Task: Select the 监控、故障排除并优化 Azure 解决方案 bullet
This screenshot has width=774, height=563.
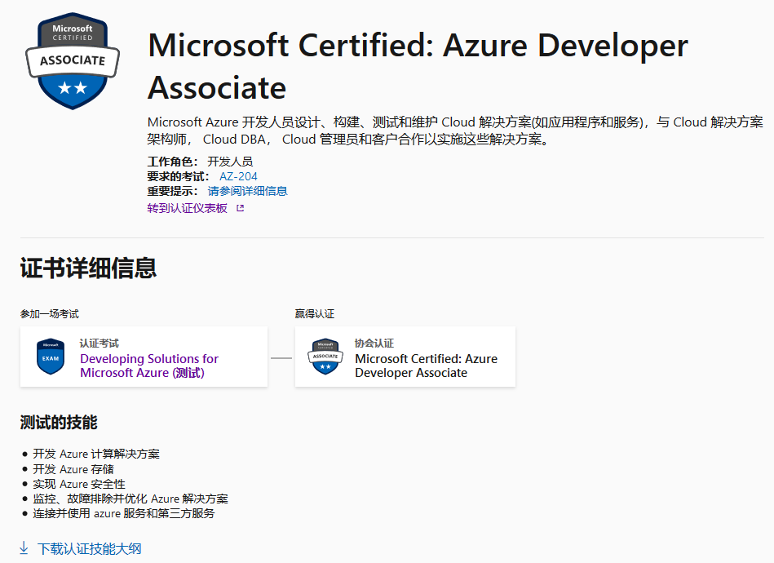Action: 130,499
